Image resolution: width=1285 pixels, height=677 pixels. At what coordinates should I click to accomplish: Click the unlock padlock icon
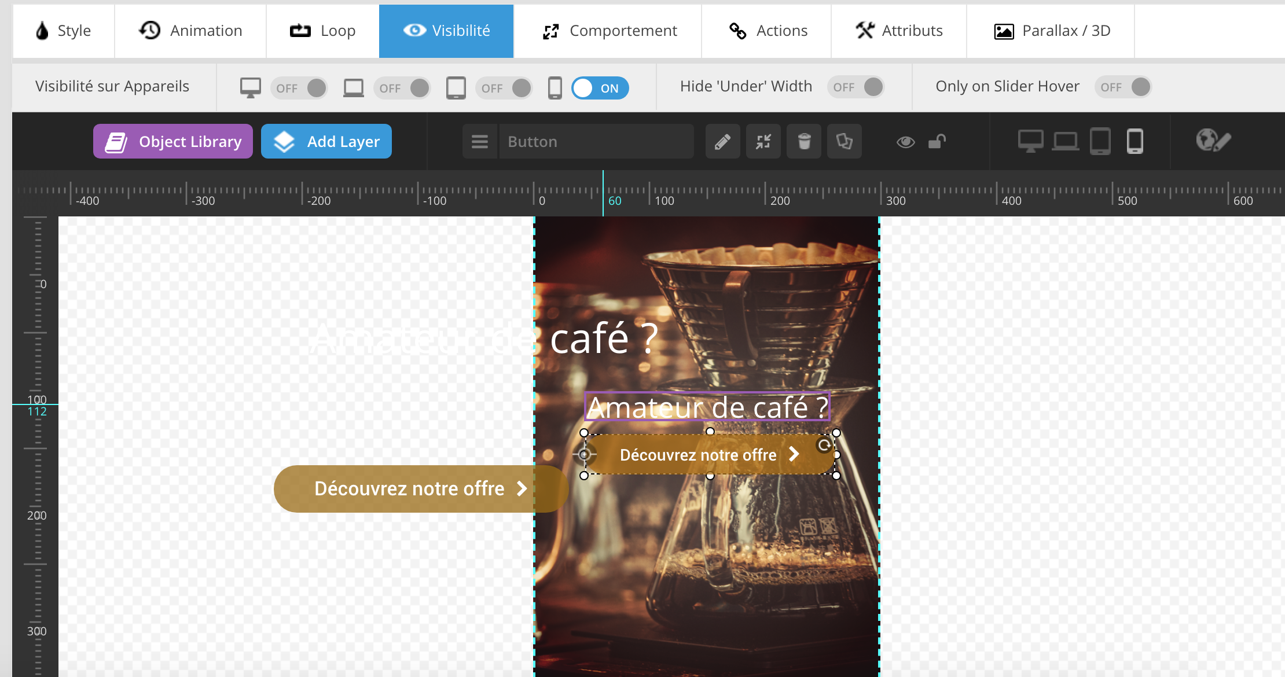click(x=937, y=141)
